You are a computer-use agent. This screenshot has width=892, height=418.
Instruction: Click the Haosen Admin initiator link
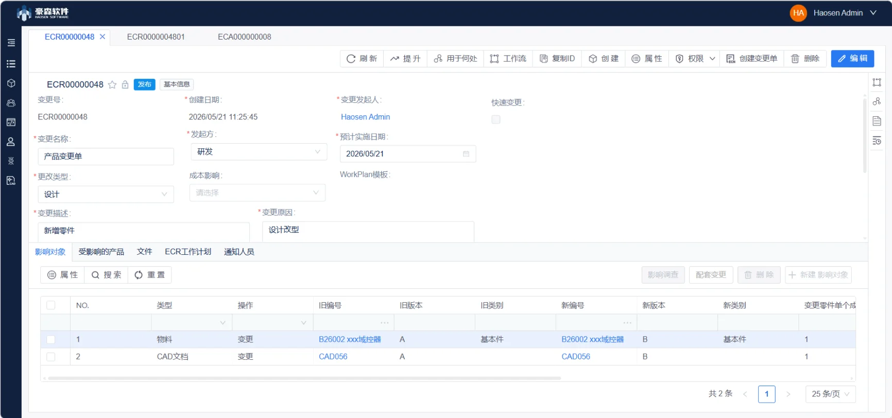pyautogui.click(x=365, y=117)
